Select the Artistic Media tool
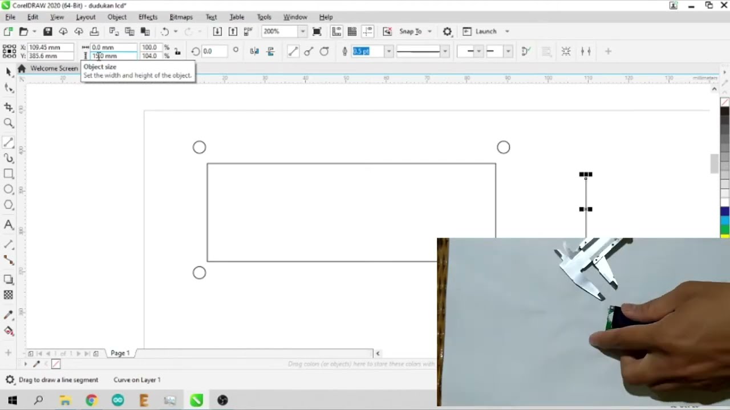The height and width of the screenshot is (410, 730). (9, 158)
